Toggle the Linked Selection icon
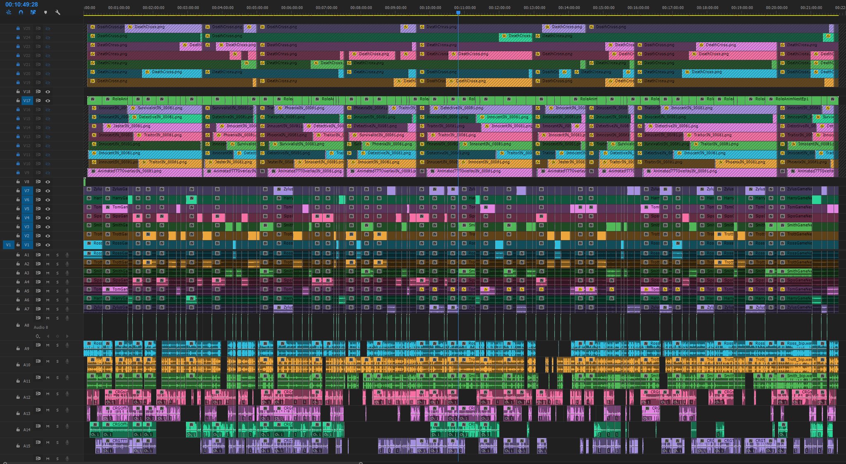The height and width of the screenshot is (464, 846). click(33, 12)
